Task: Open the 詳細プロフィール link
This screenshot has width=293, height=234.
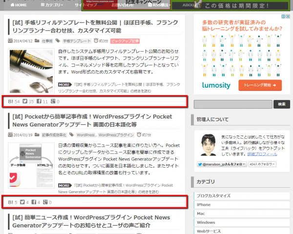Action: coord(262,154)
